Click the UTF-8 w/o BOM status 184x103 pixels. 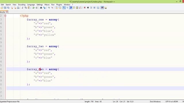pos(172,102)
